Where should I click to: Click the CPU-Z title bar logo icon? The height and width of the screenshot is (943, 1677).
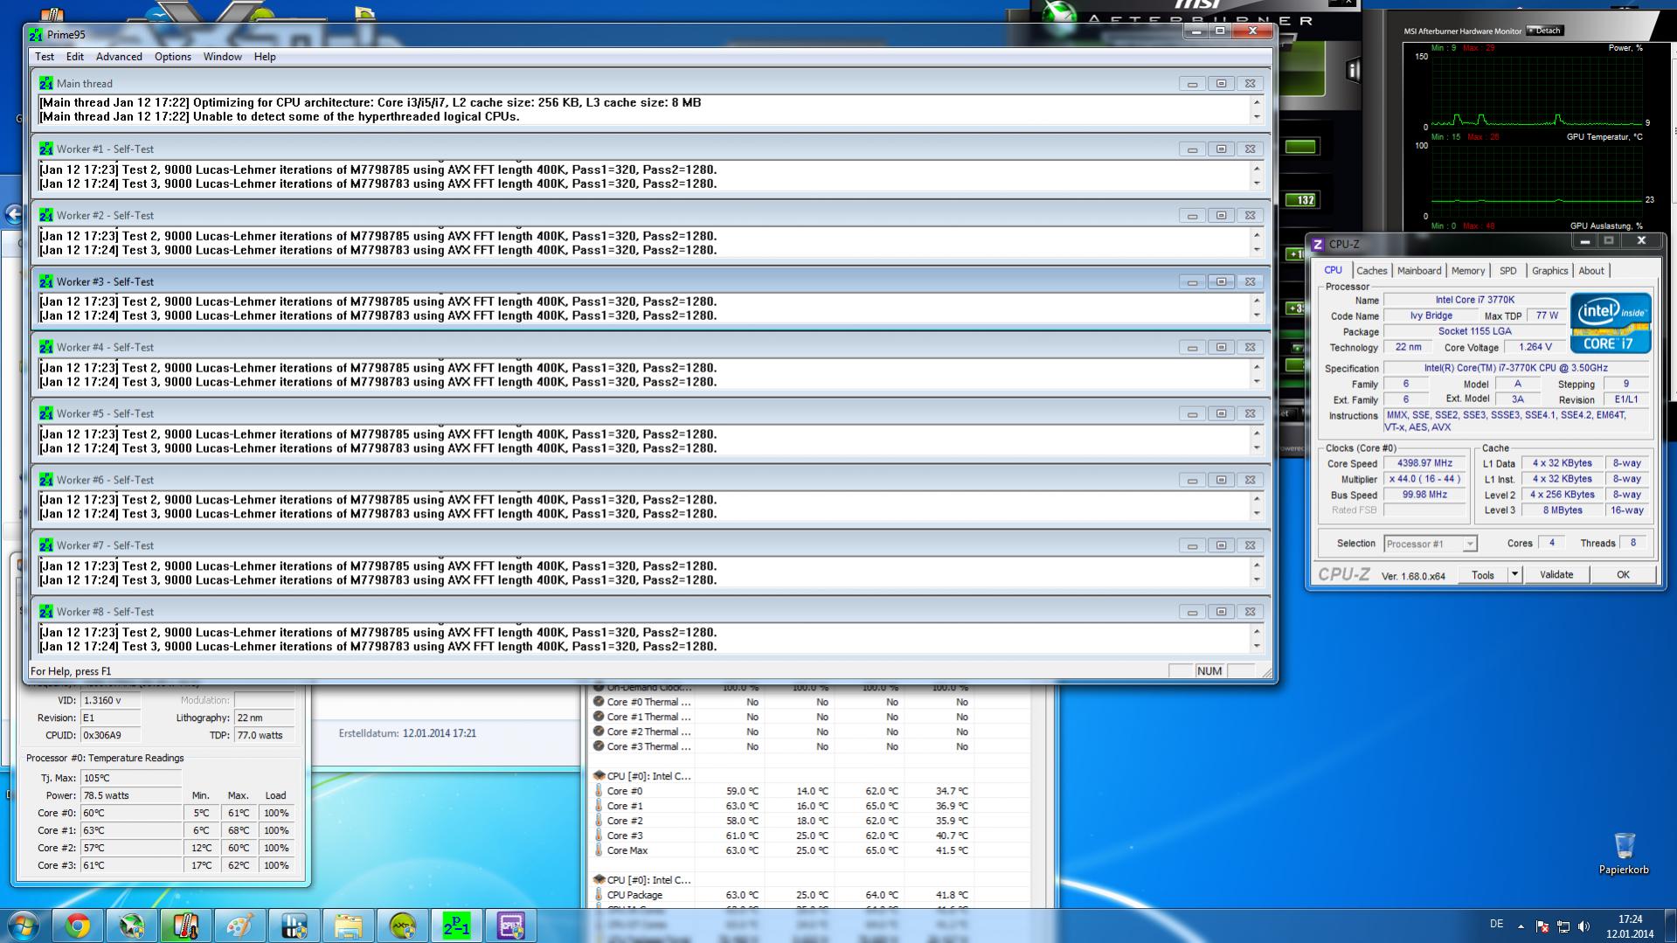[1318, 244]
